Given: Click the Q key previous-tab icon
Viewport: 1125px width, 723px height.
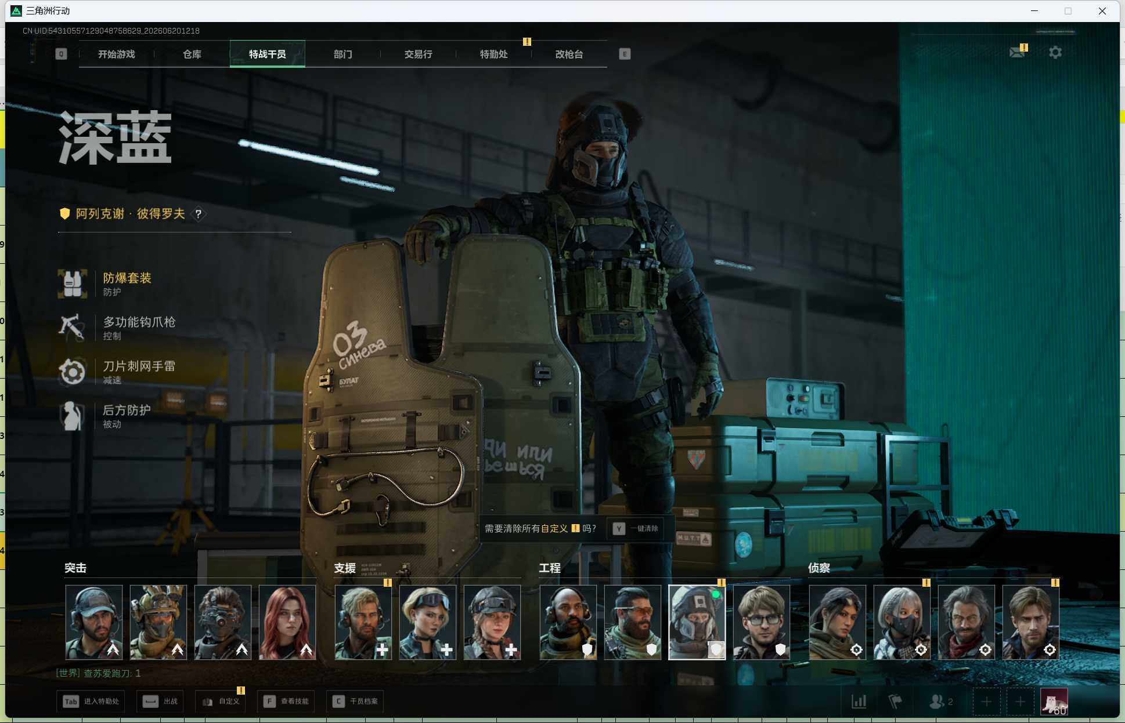Looking at the screenshot, I should pyautogui.click(x=61, y=54).
